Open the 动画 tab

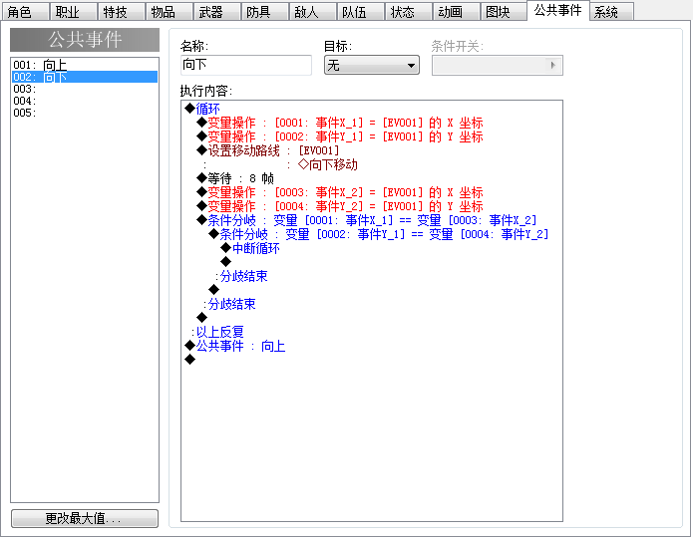455,12
